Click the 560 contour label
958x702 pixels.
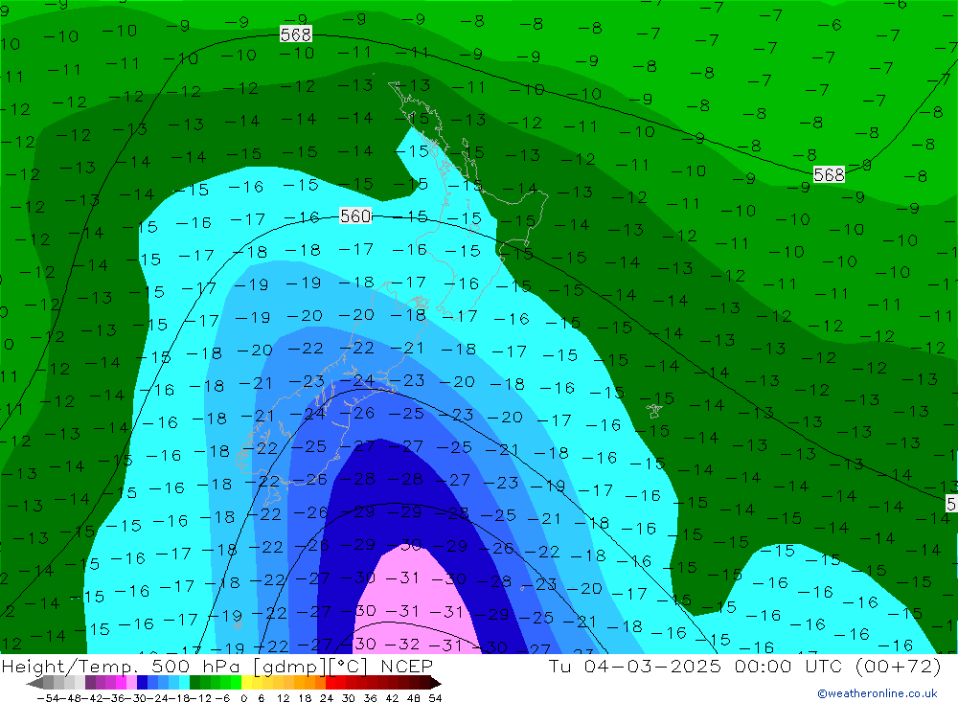355,215
